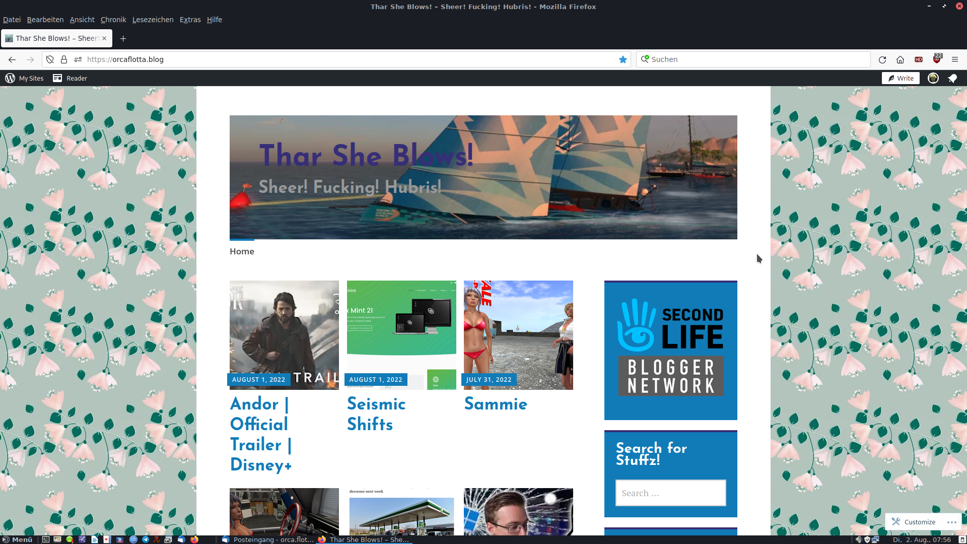Open the Seismic Shifts post thumbnail

point(401,335)
